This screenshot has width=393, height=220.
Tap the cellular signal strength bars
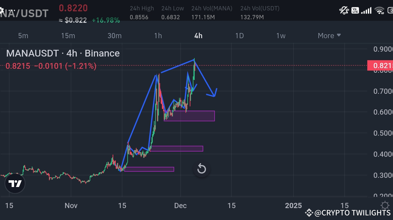(367, 10)
